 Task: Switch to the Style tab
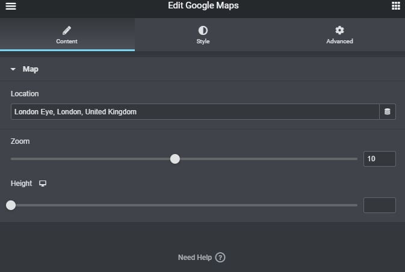click(x=203, y=35)
